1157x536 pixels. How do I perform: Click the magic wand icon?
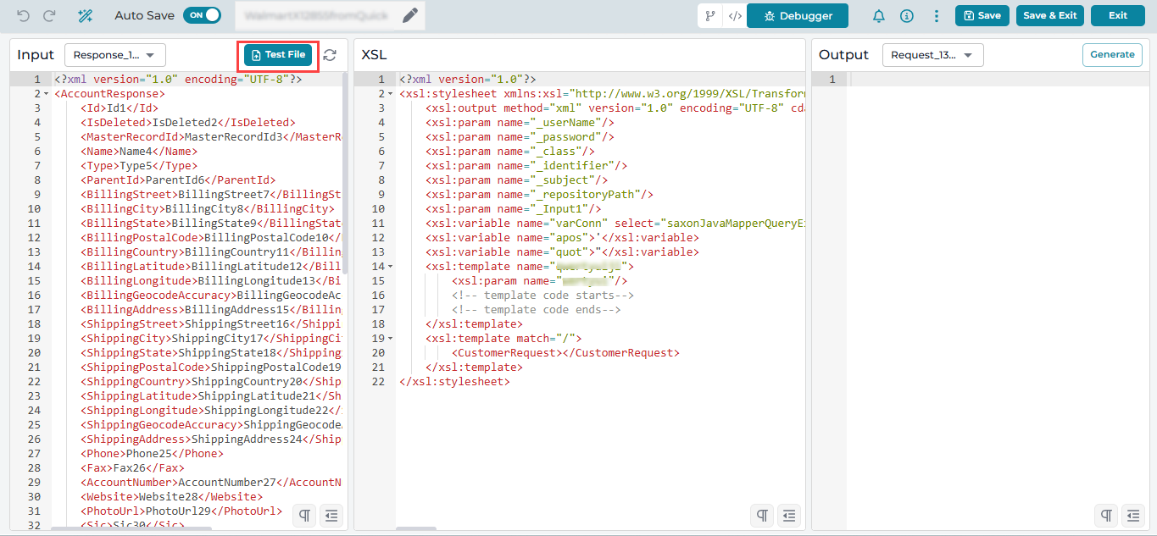85,15
